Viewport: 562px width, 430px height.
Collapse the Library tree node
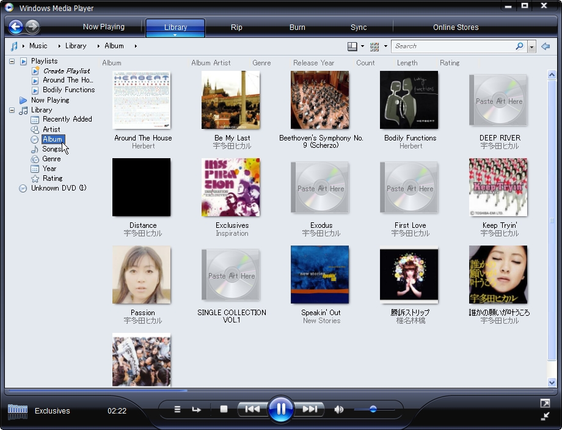click(12, 110)
